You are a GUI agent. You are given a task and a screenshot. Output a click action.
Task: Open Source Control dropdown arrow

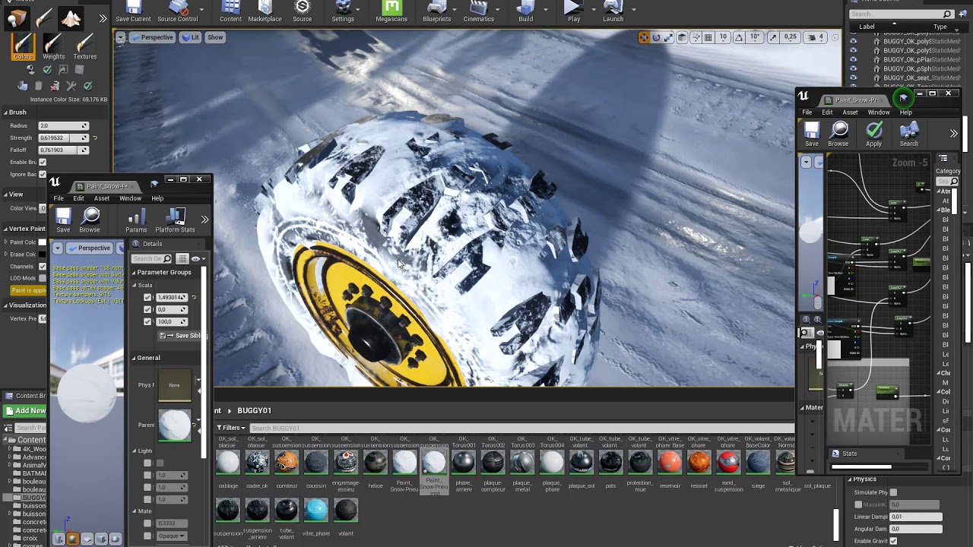coord(202,10)
